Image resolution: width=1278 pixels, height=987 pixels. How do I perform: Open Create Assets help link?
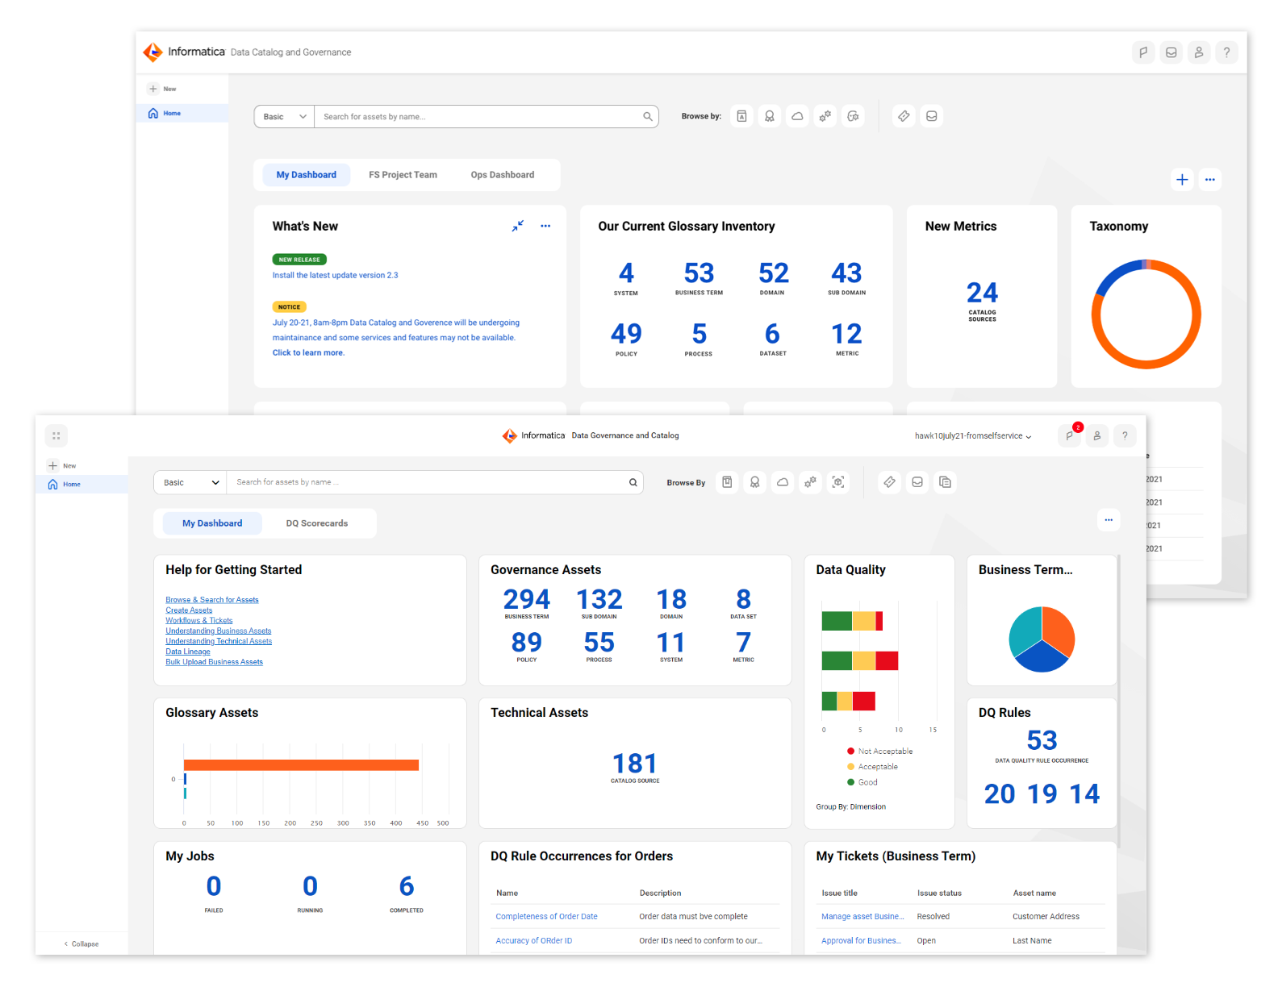click(189, 610)
